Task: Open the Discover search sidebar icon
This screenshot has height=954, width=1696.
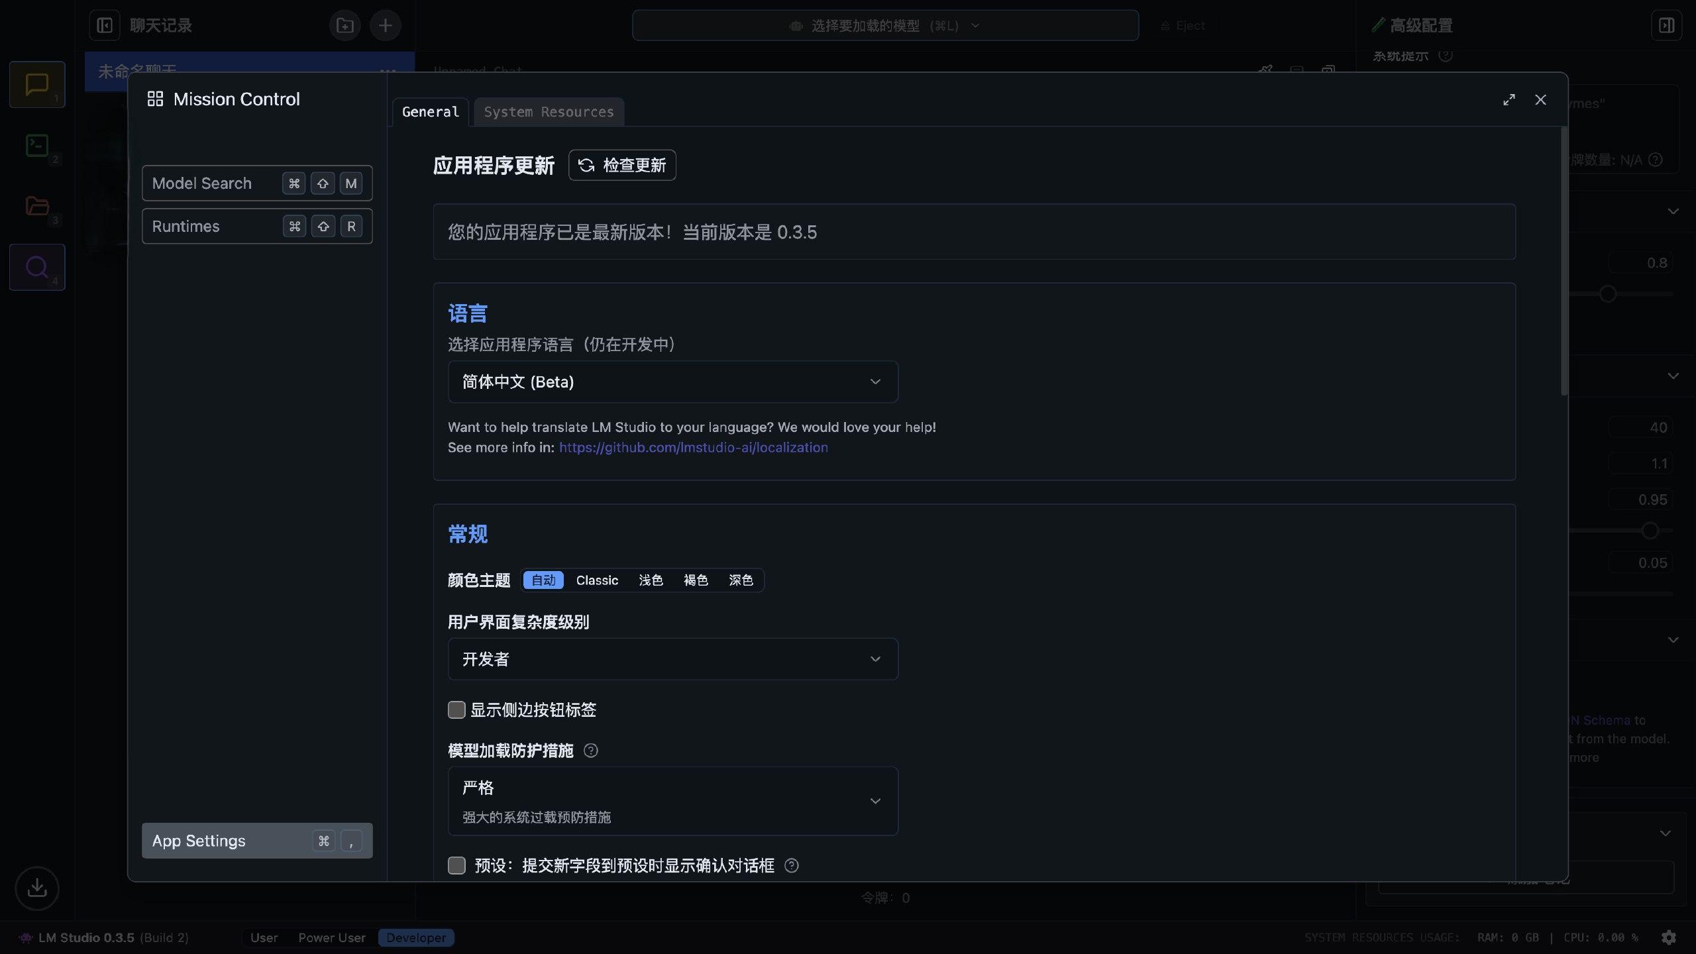Action: tap(37, 267)
